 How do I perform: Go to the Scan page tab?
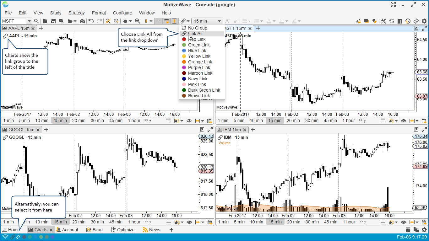95,230
